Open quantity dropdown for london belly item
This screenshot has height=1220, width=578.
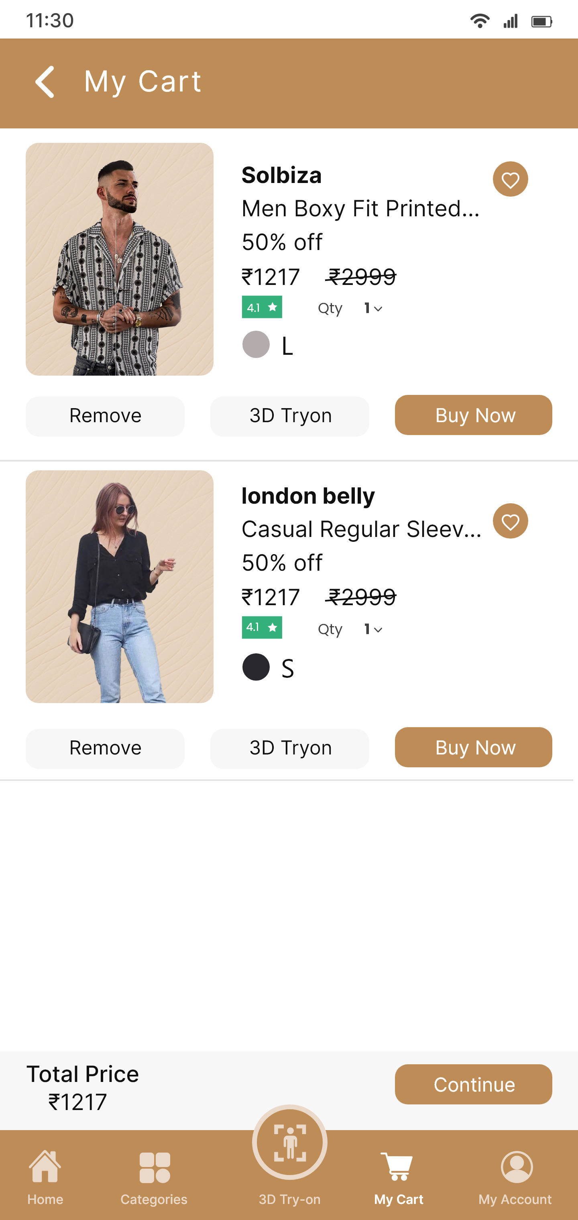373,629
